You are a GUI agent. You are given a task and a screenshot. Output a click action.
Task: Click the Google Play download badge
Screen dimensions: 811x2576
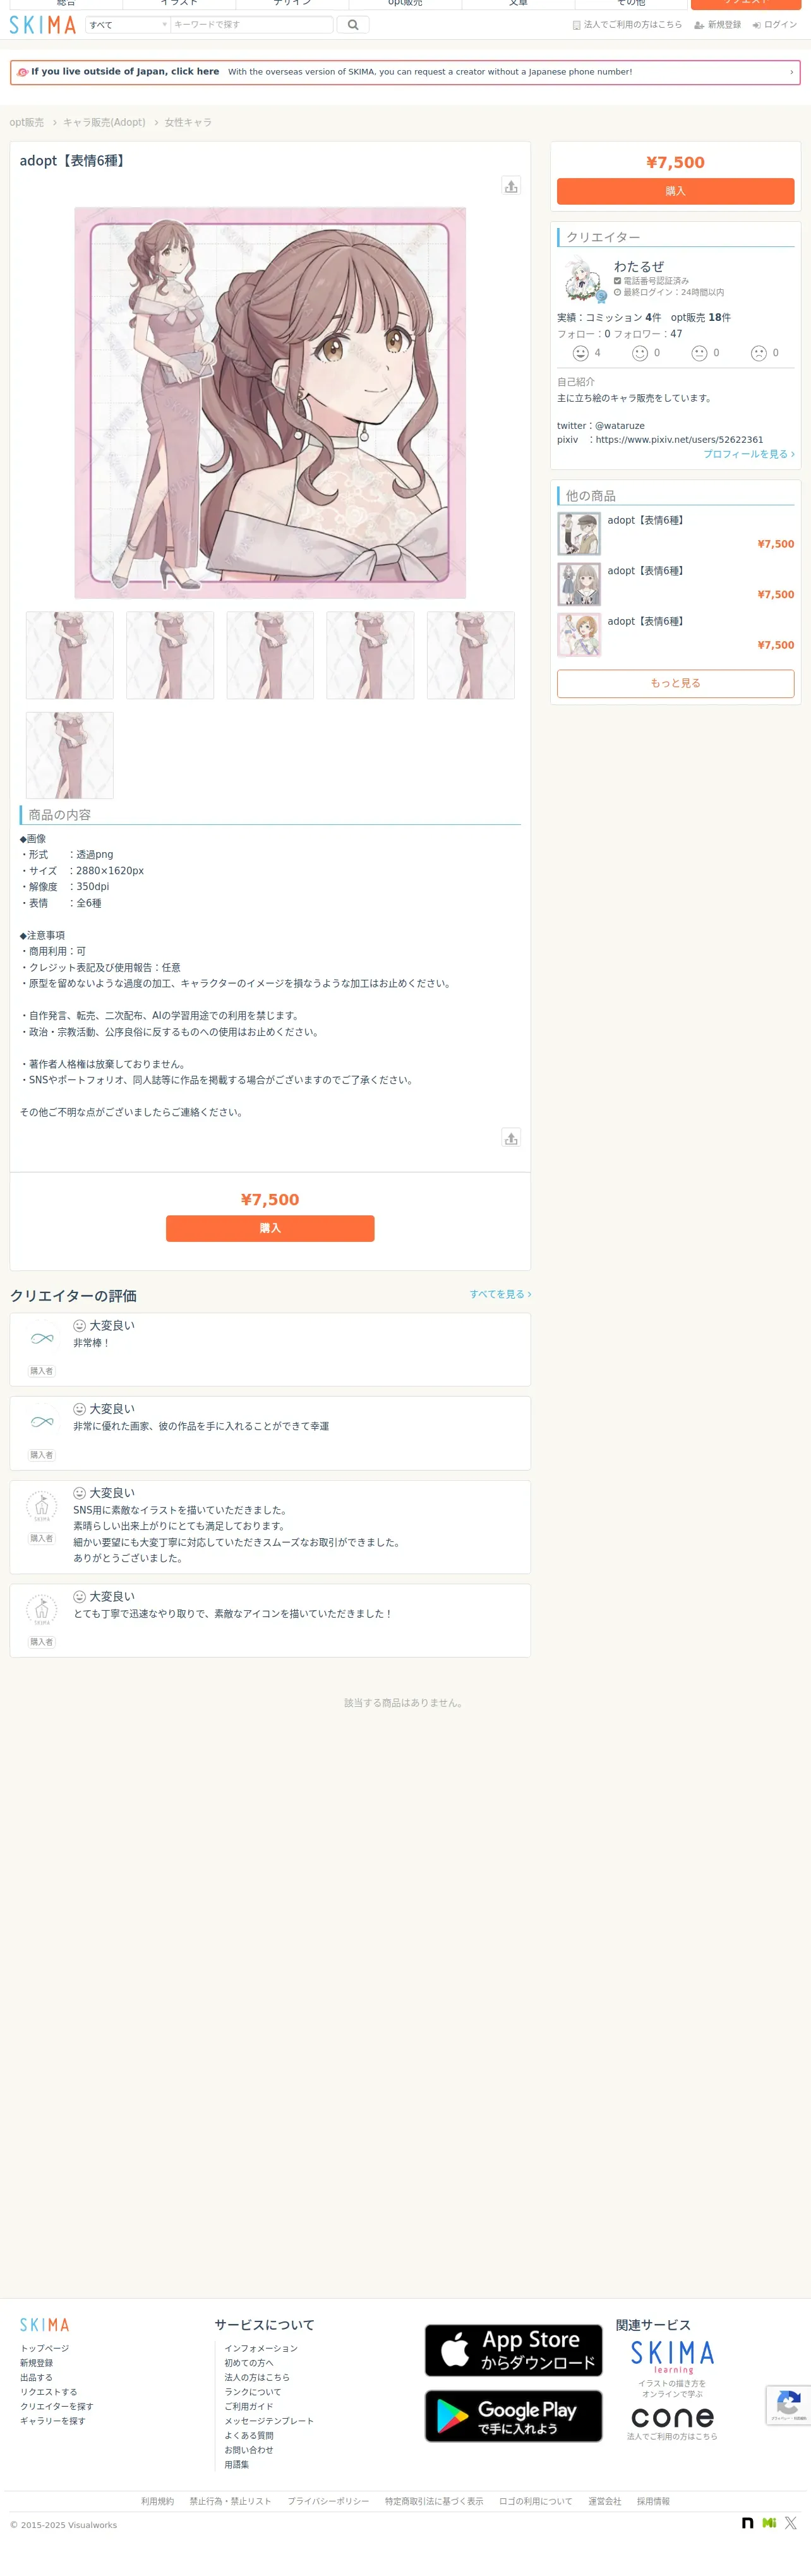pyautogui.click(x=514, y=2416)
